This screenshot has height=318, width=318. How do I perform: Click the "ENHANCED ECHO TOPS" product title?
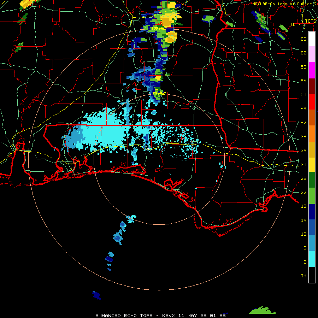(x=124, y=316)
